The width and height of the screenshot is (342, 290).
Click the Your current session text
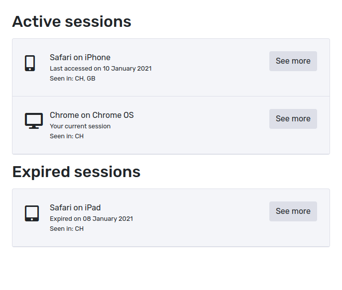80,126
